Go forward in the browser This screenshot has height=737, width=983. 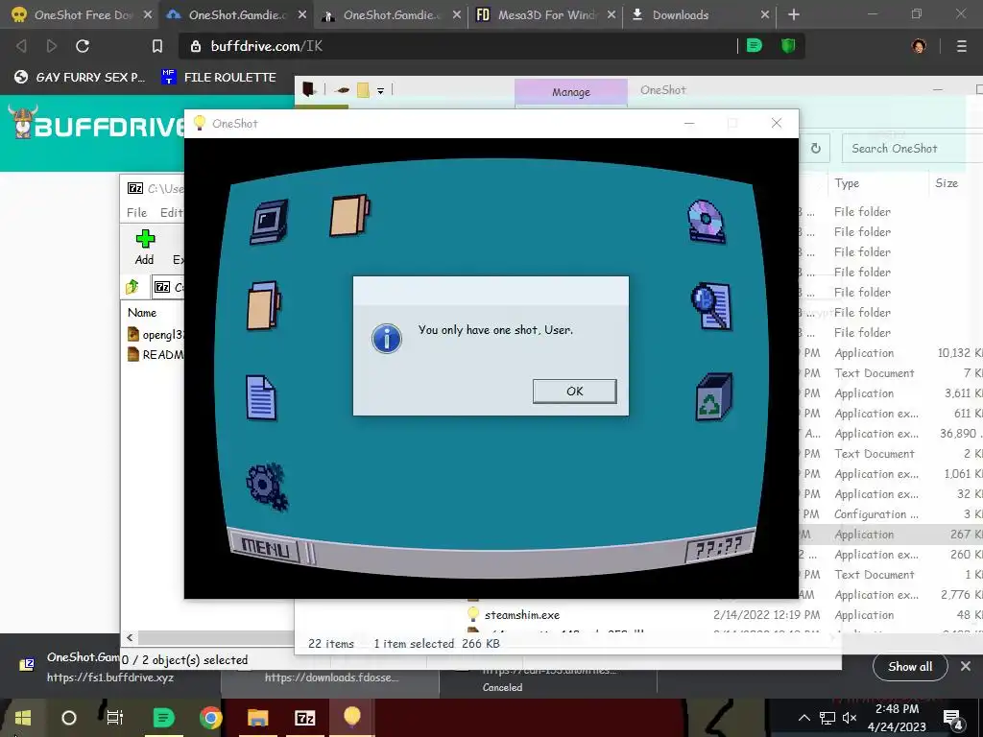click(52, 46)
